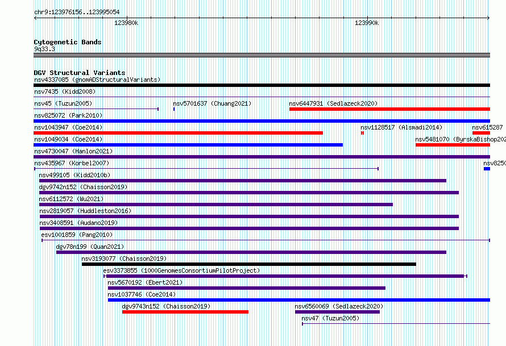Click the 9q33.3 band label
Image resolution: width=506 pixels, height=346 pixels.
44,49
